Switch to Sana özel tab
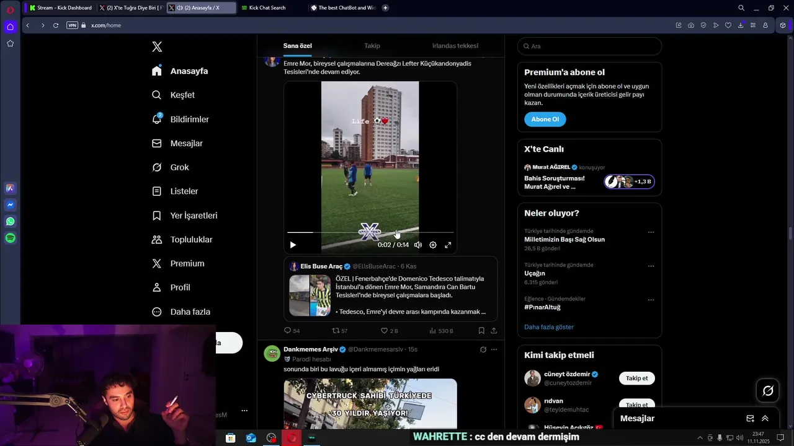Viewport: 794px width, 446px height. tap(298, 46)
